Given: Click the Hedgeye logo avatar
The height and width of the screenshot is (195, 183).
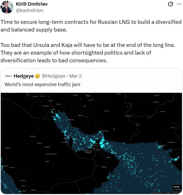Looking at the screenshot, I should pyautogui.click(x=8, y=76).
